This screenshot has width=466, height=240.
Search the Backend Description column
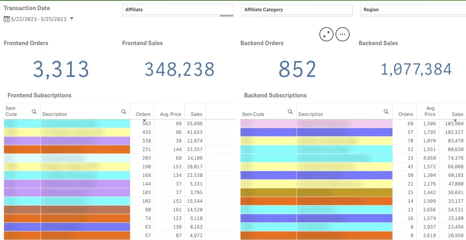386,111
